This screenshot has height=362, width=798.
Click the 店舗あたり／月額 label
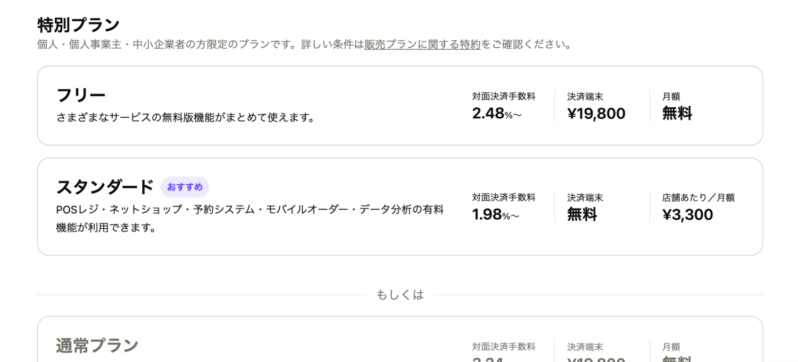click(x=698, y=197)
